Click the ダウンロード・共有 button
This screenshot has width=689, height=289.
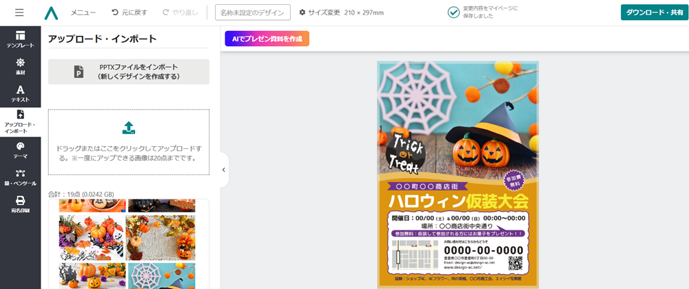tap(655, 12)
